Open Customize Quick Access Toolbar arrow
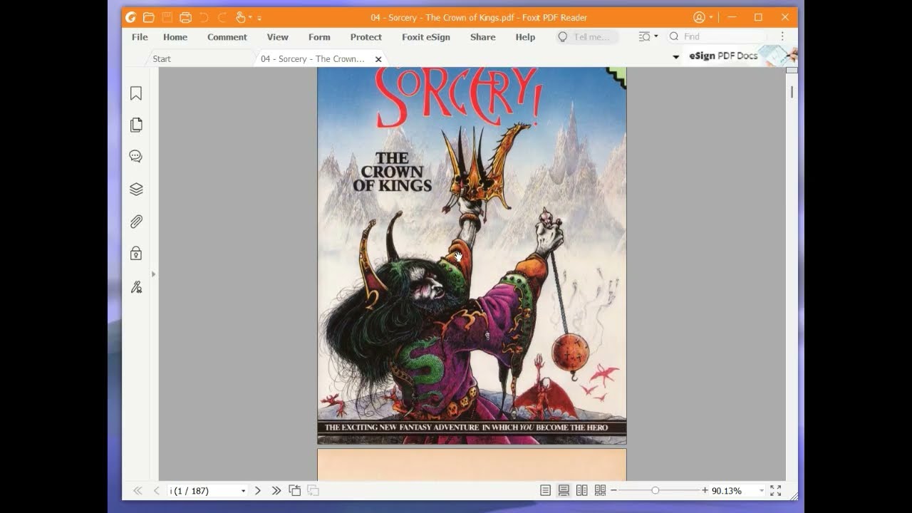Viewport: 912px width, 513px height. [x=259, y=18]
